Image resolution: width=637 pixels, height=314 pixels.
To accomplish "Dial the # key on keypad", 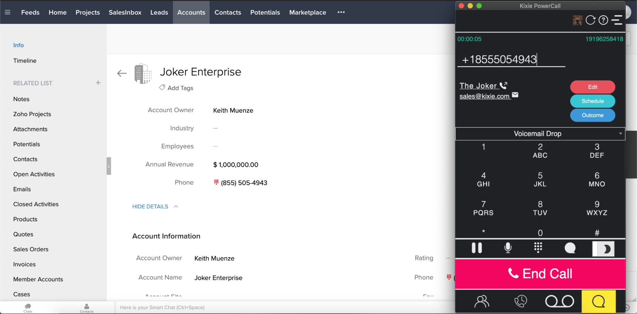I will click(x=597, y=233).
